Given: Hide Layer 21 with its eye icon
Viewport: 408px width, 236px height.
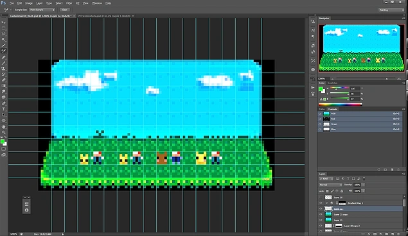Looking at the screenshot, I should click(x=321, y=220).
